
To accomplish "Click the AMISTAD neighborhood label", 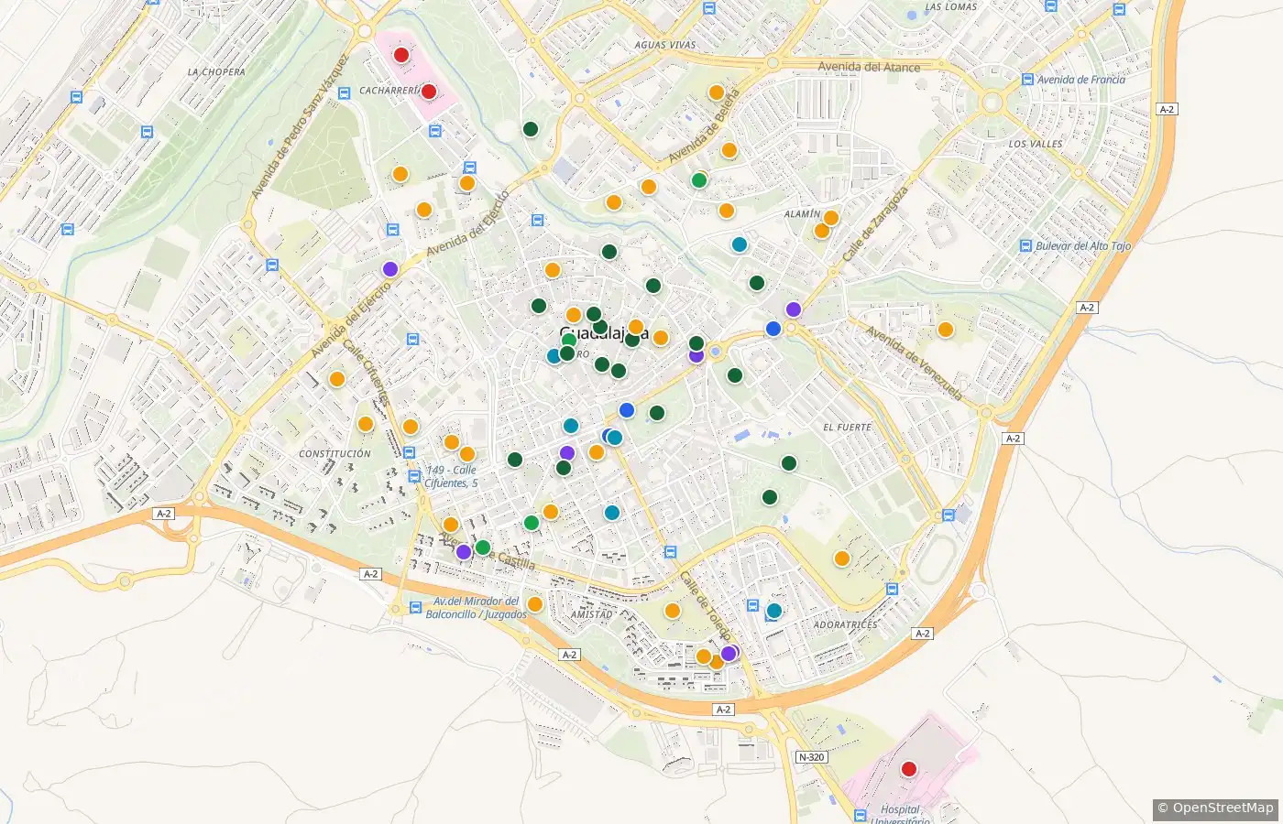I will click(x=592, y=614).
